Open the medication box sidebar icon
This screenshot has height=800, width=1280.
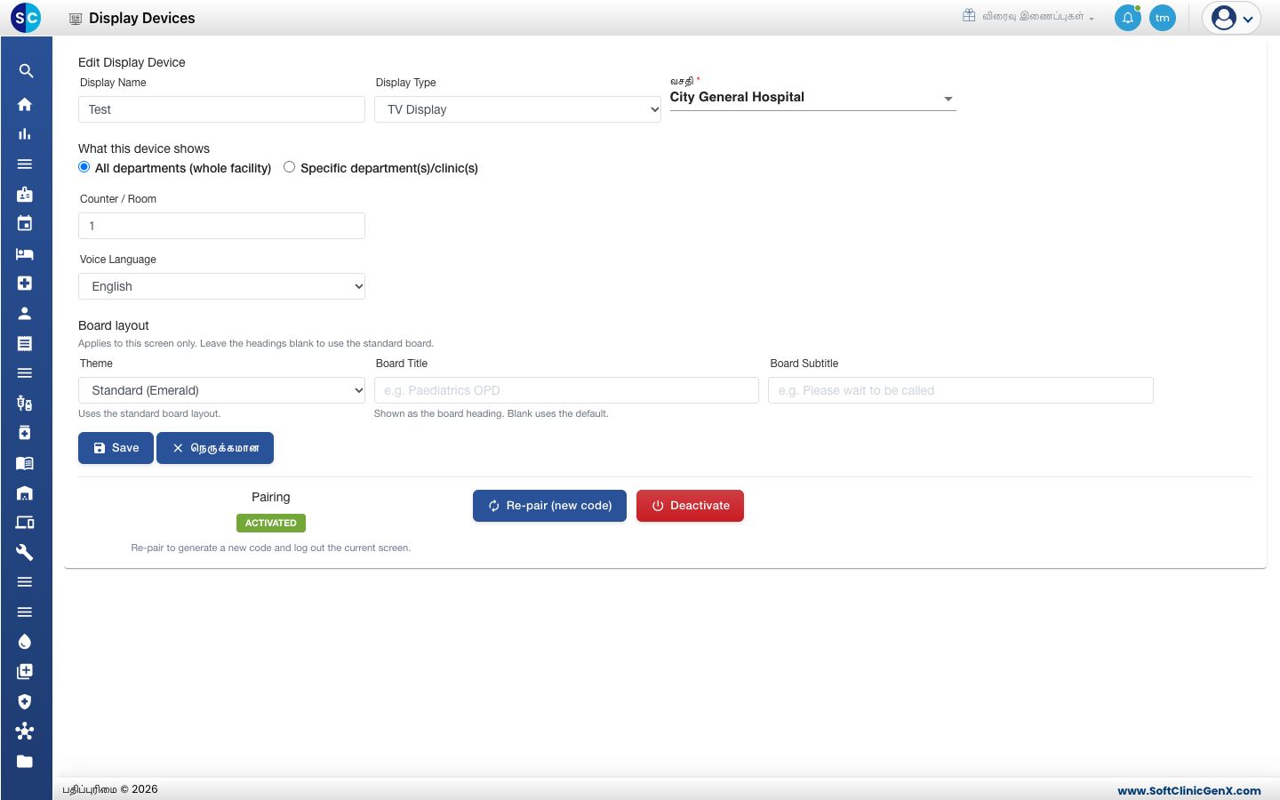point(25,433)
